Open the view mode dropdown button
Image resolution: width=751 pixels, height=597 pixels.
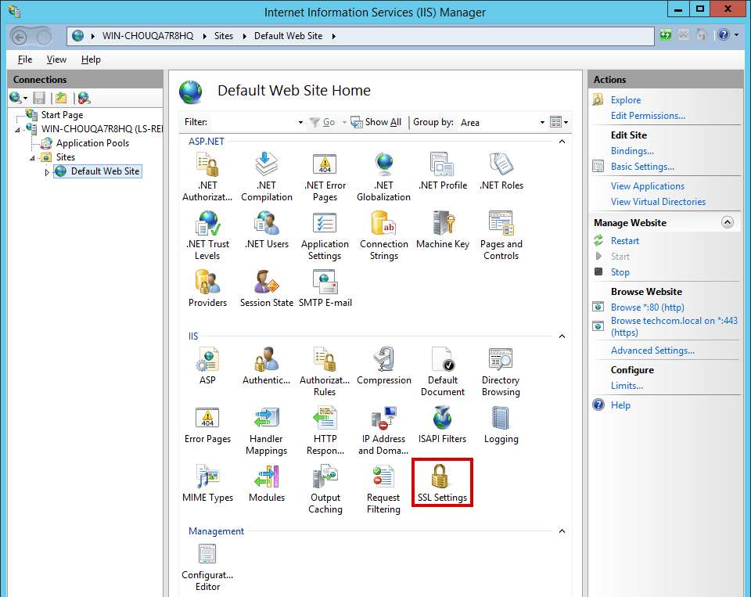tap(559, 122)
